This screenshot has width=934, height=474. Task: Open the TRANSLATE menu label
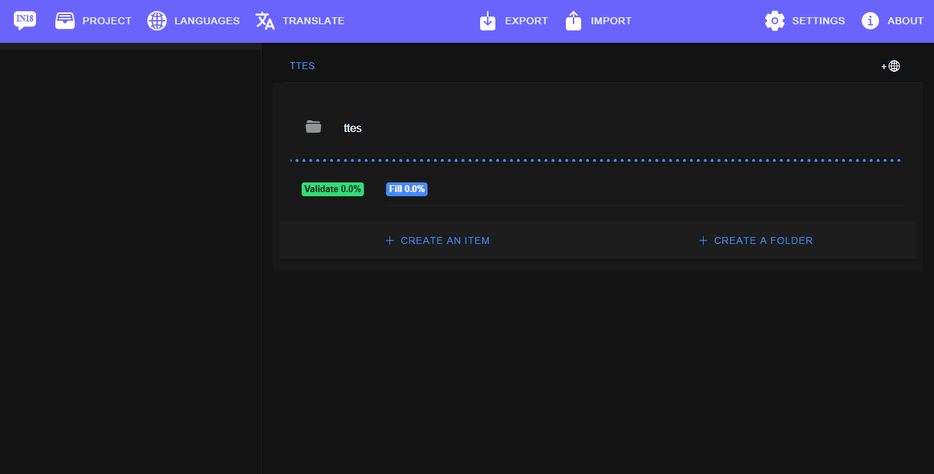(x=313, y=21)
